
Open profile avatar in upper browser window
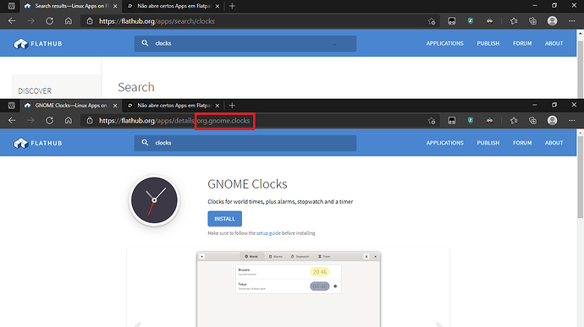553,21
